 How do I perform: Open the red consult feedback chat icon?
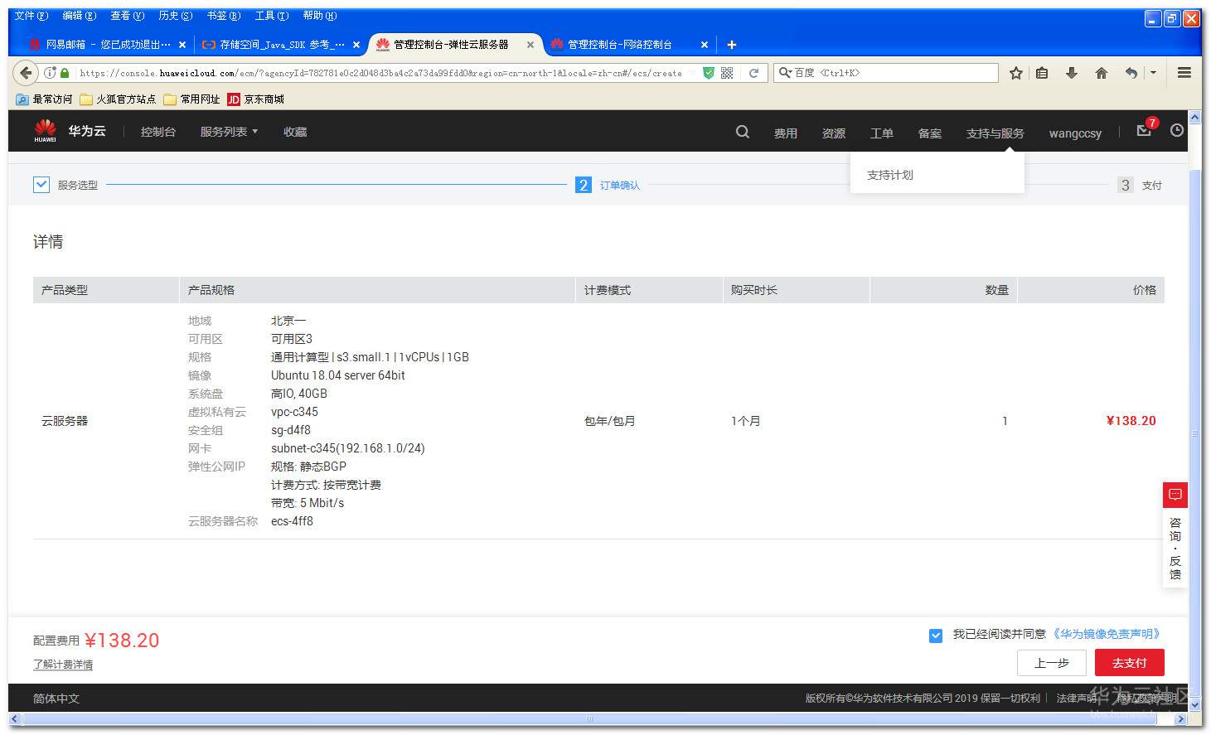tap(1175, 495)
